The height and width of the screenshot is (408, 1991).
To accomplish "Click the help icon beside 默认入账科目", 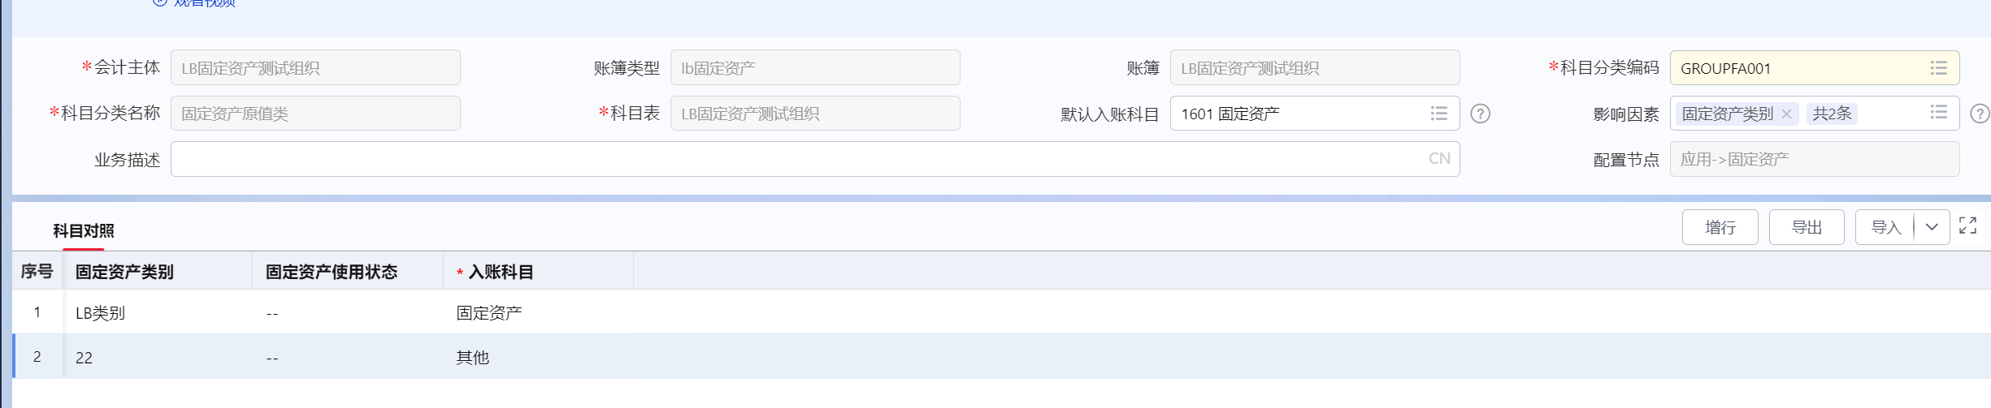I will 1481,114.
